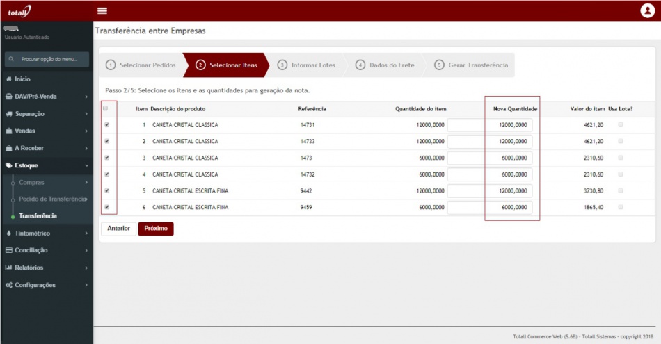661x344 pixels.
Task: Click the Próximo button
Action: coord(156,229)
